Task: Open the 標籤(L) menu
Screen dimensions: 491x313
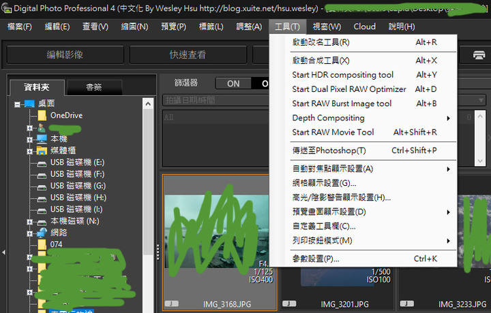Action: [211, 27]
